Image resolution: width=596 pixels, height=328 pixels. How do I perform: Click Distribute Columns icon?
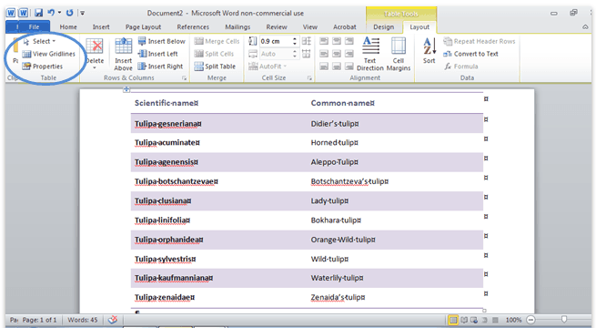click(307, 54)
